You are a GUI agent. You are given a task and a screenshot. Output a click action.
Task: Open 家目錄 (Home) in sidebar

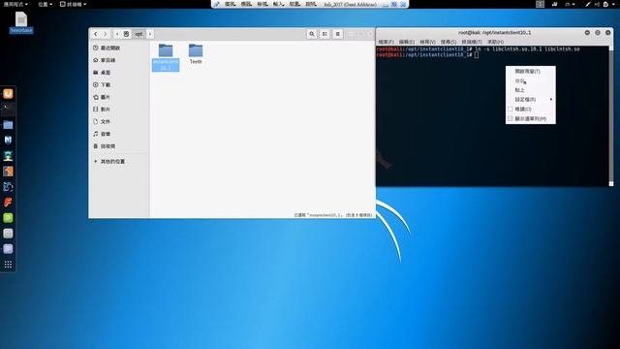click(x=118, y=60)
